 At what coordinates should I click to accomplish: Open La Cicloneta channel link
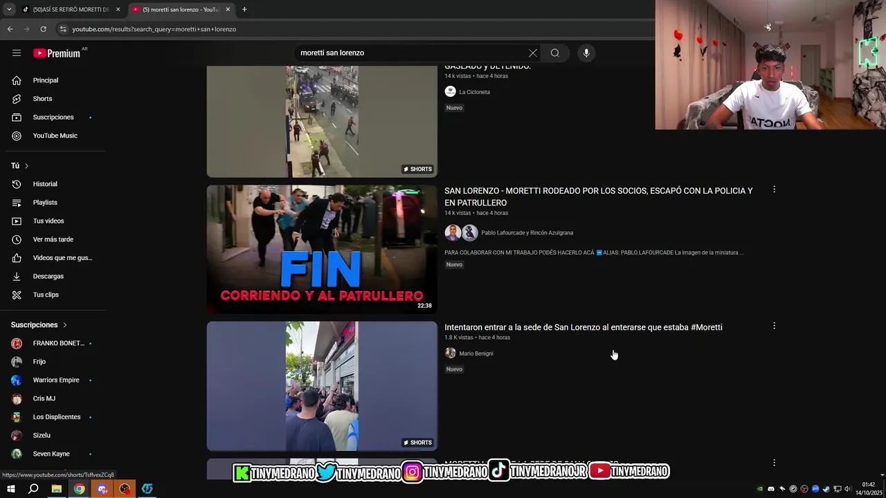click(x=474, y=92)
